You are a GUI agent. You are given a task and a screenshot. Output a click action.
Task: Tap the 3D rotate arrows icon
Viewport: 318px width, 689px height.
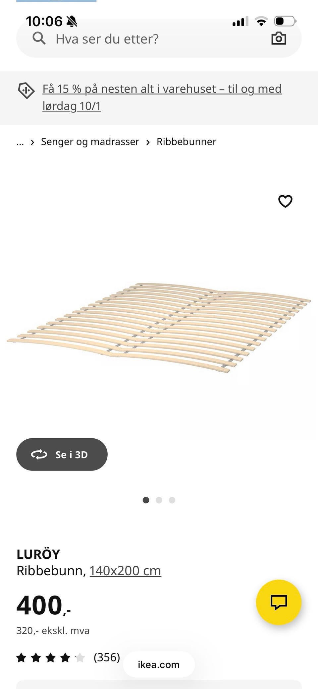tap(39, 455)
